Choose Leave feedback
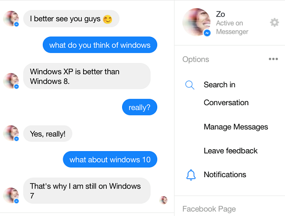Screen dimensions: 285x216 point(230,151)
